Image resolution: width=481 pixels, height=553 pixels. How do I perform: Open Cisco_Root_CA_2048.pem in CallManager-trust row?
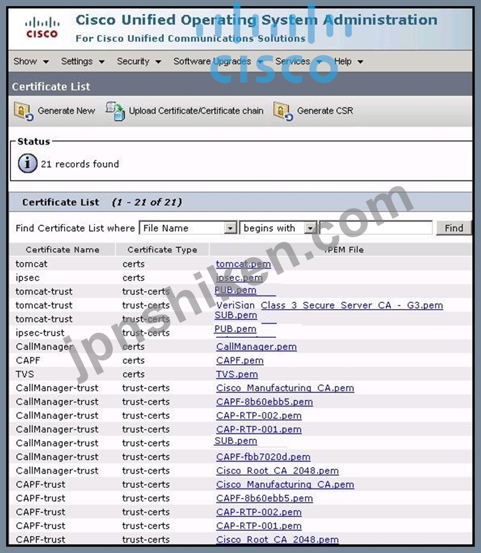coord(277,471)
